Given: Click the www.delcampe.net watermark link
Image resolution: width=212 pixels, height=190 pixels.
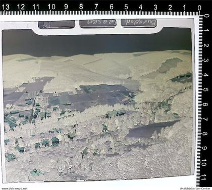Looking at the screenshot, I should [15, 188].
